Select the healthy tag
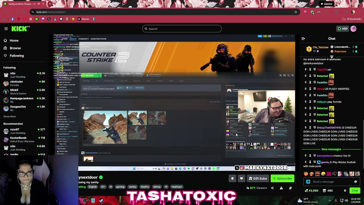Viewport: 364px width, 205px height. pos(145,187)
